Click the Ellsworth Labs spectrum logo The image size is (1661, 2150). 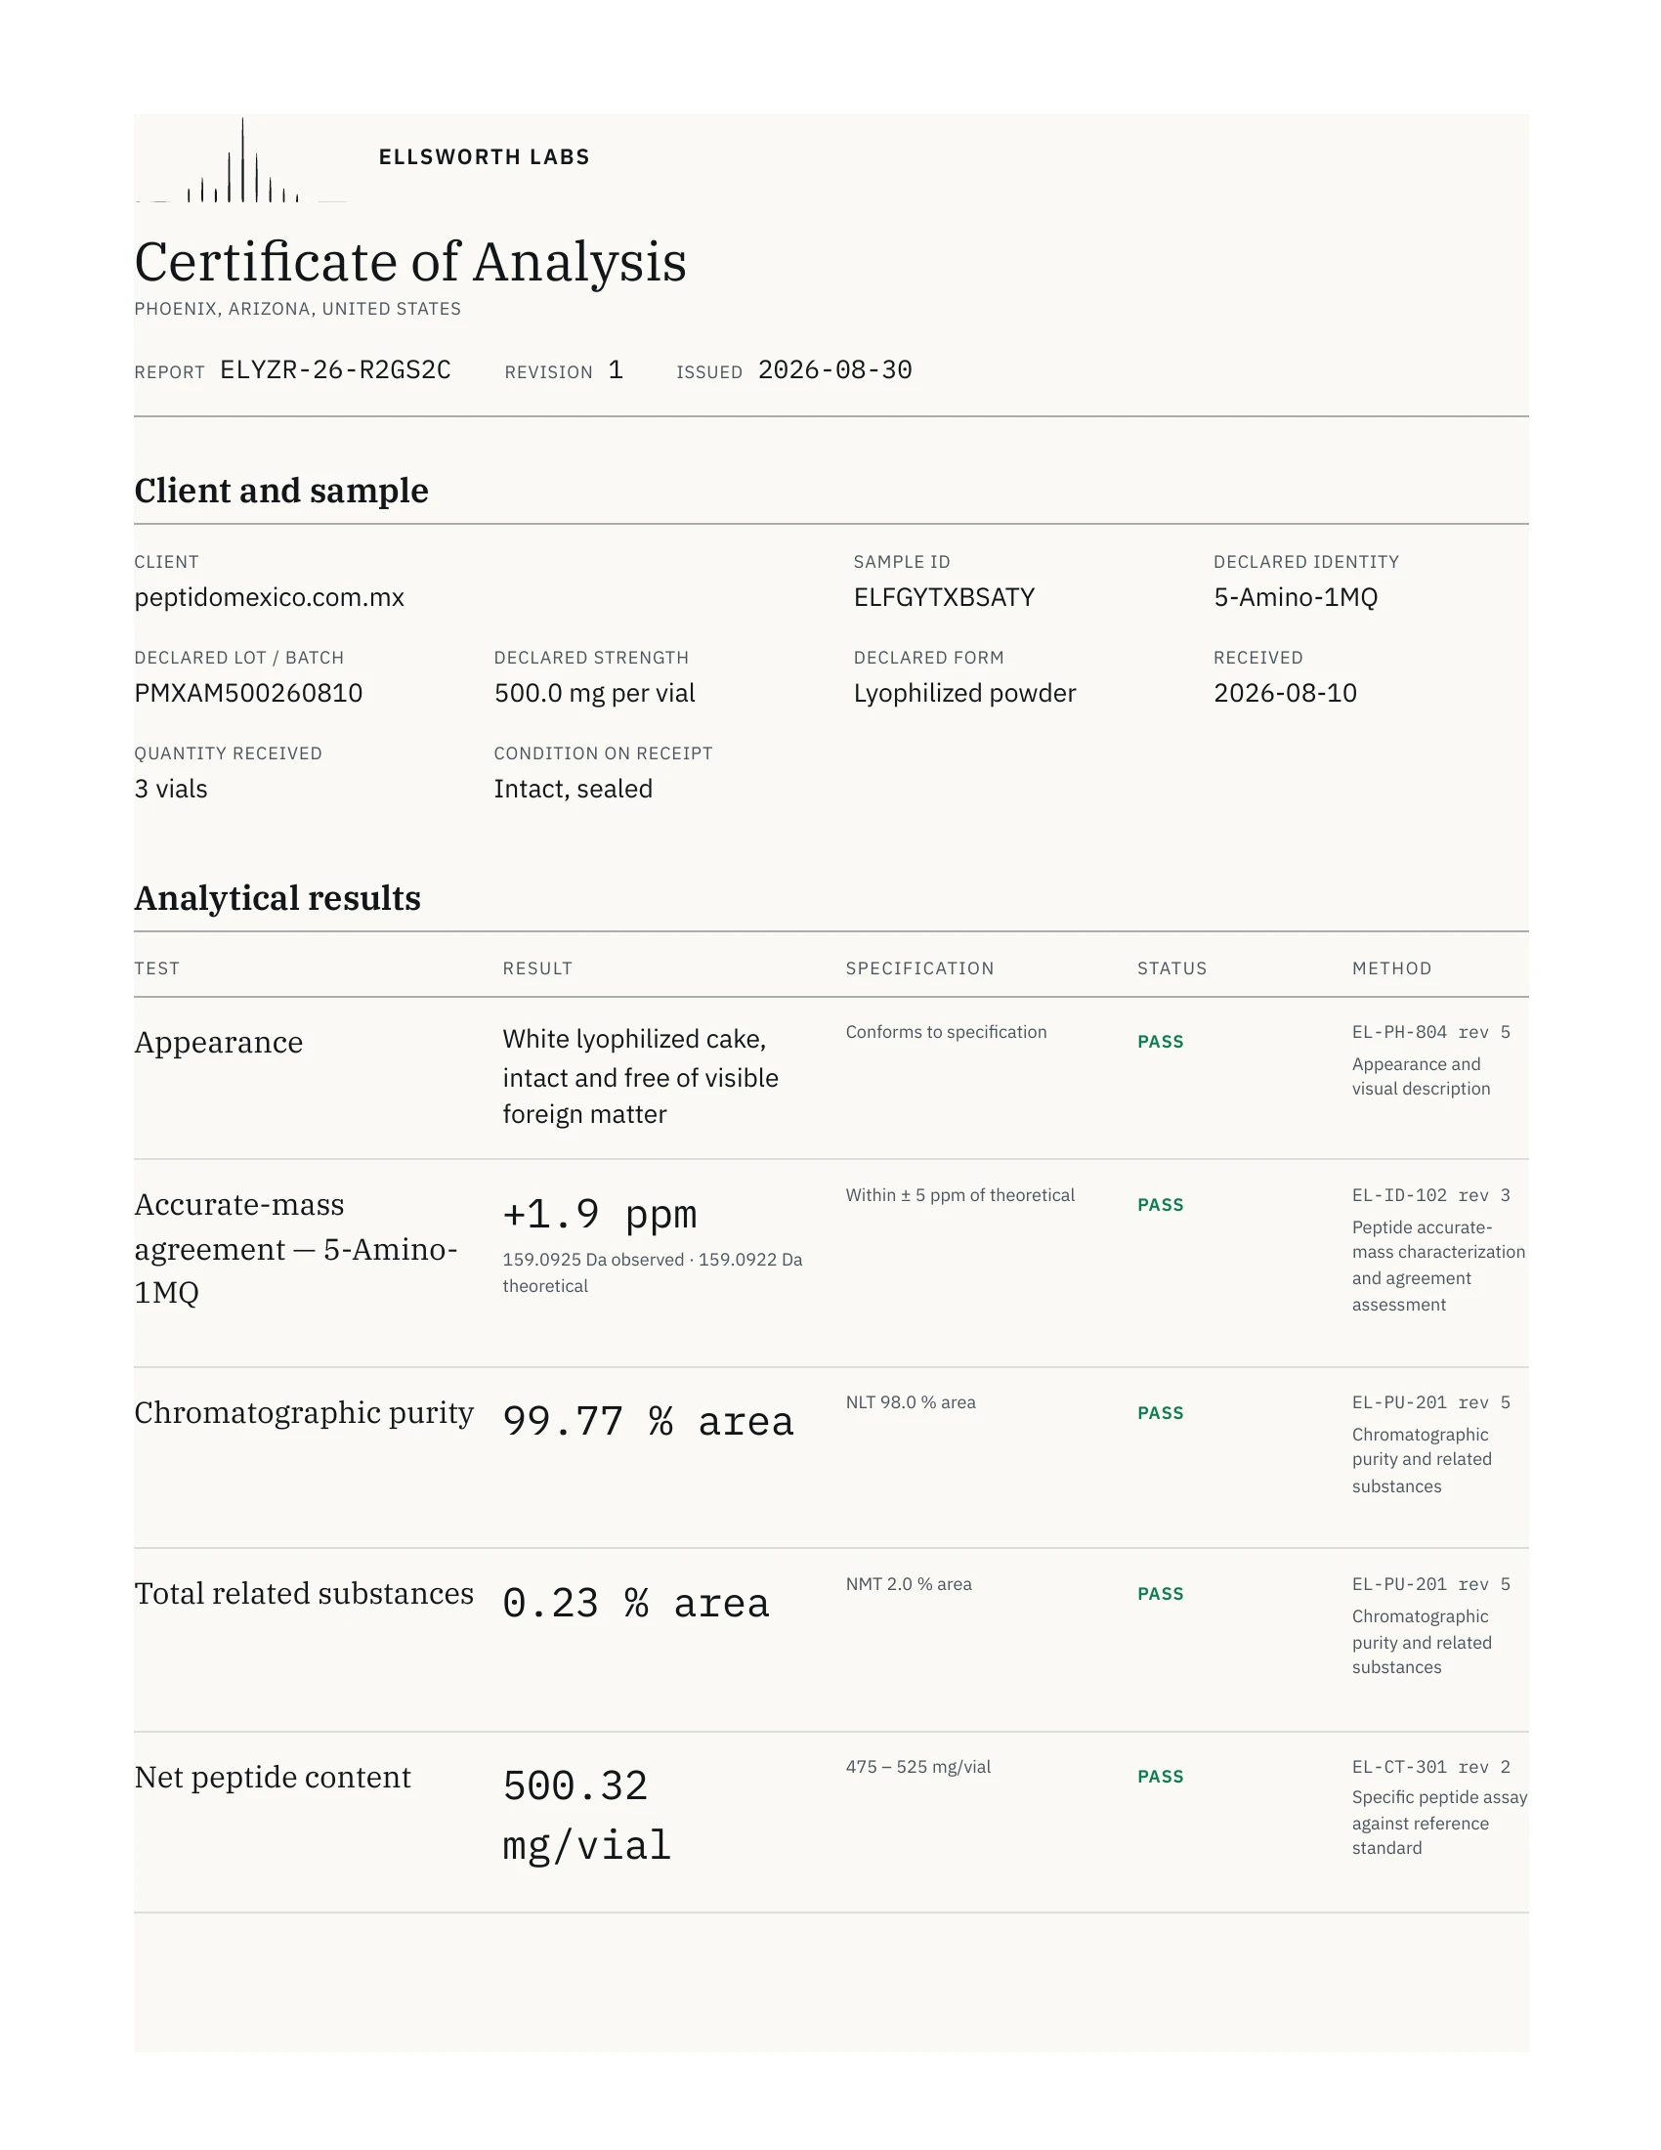pos(241,159)
